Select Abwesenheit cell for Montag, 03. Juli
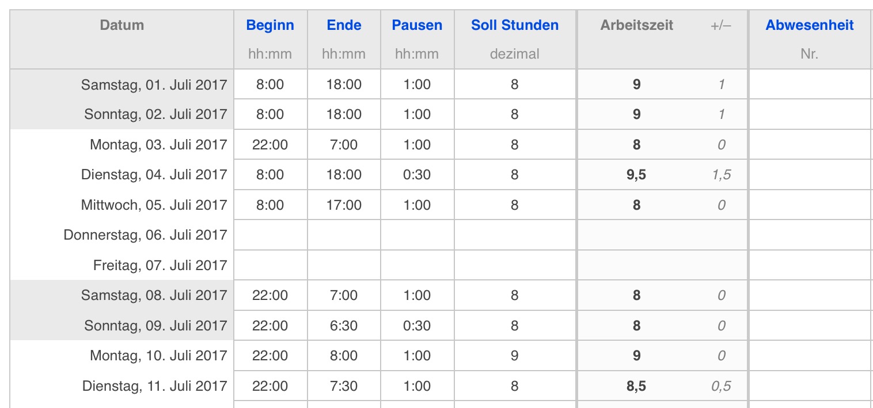The height and width of the screenshot is (408, 873). pos(810,145)
